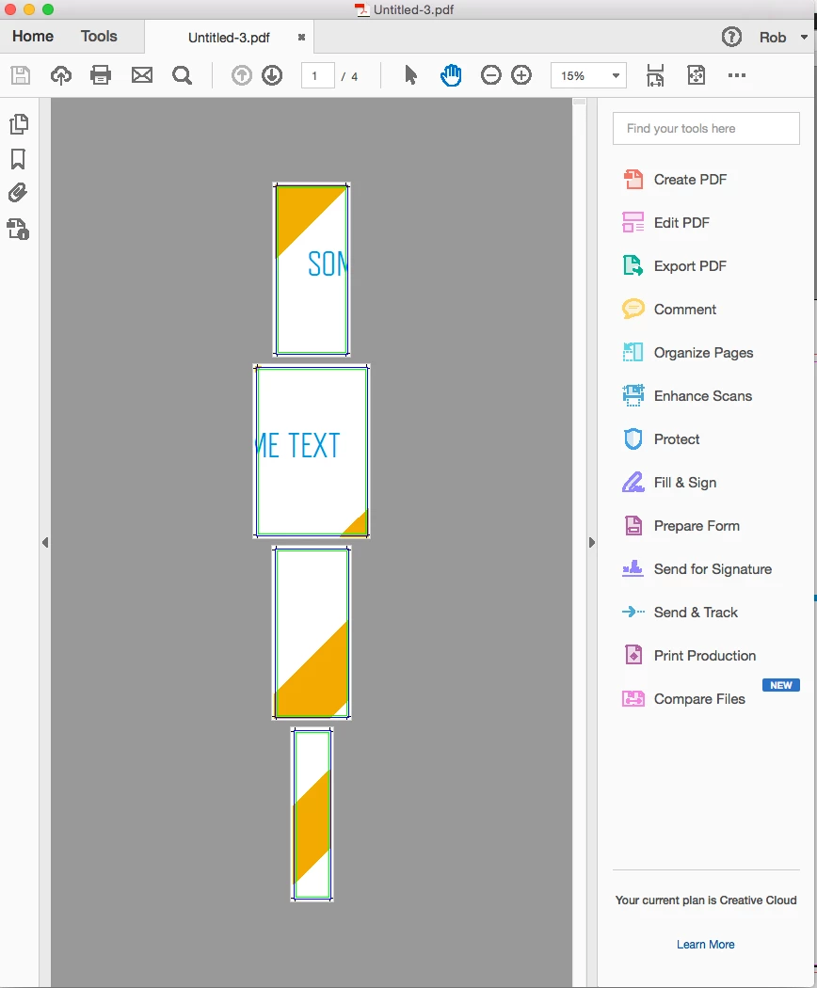
Task: Click the page number field
Action: (317, 75)
